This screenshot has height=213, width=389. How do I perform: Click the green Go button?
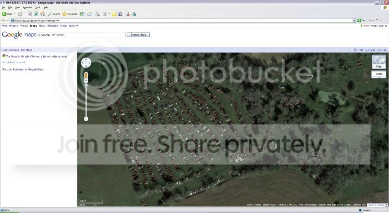[x=361, y=20]
